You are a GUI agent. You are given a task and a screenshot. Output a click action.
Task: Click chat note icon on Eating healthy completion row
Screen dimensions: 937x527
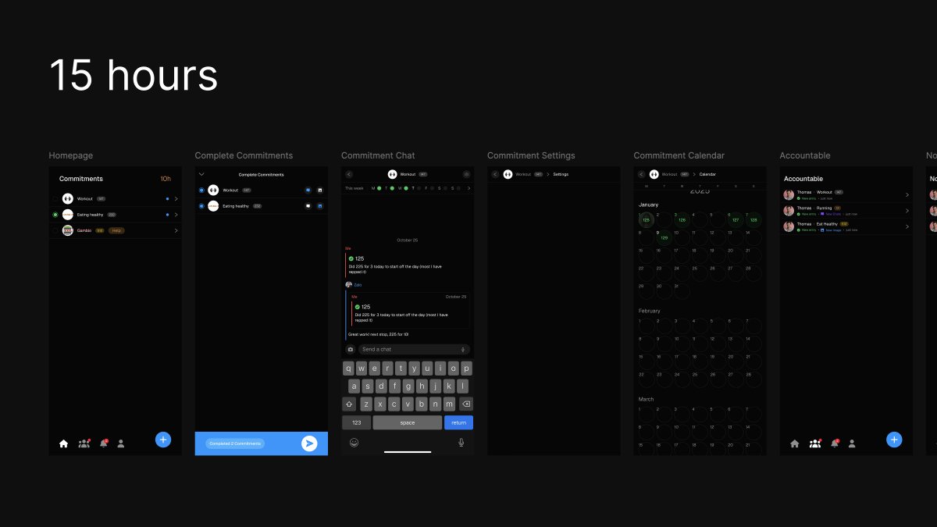(x=308, y=206)
